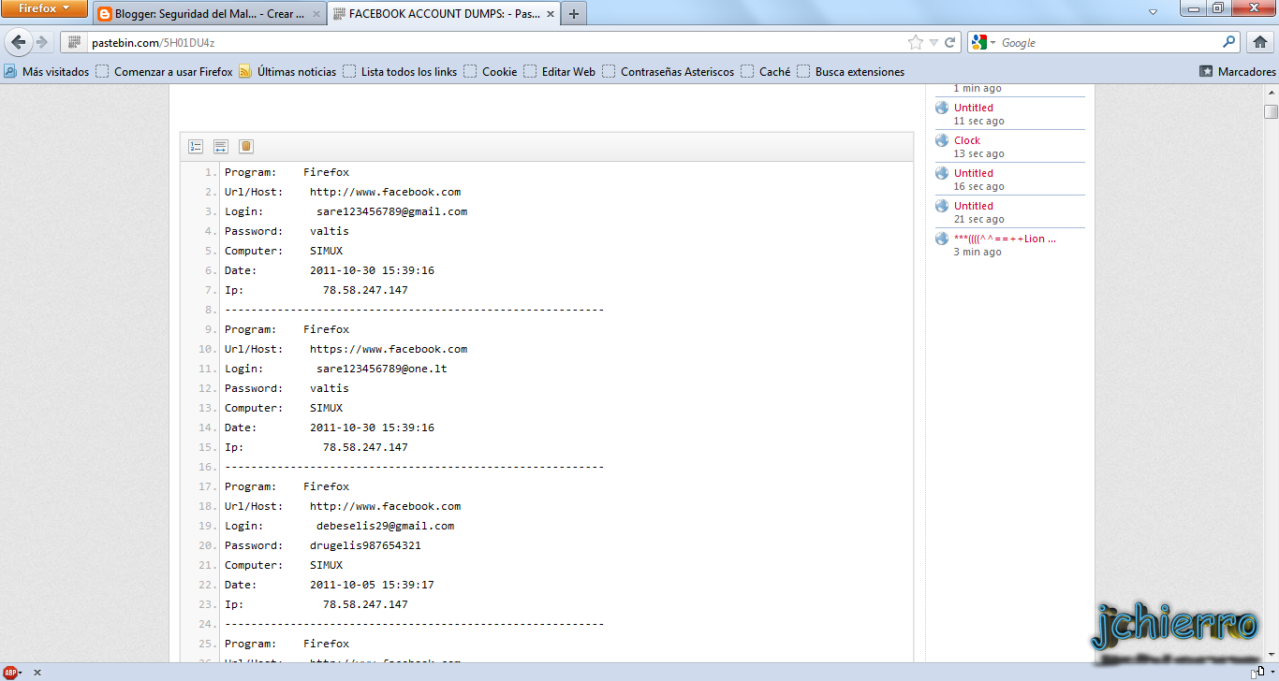This screenshot has height=681, width=1279.
Task: Open the Clock paste from recent list
Action: click(965, 139)
